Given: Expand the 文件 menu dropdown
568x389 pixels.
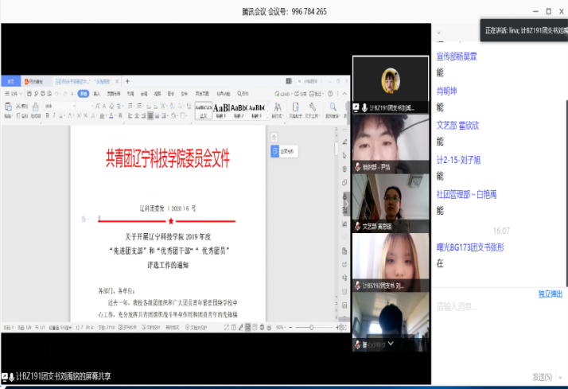Looking at the screenshot, I should pos(13,94).
